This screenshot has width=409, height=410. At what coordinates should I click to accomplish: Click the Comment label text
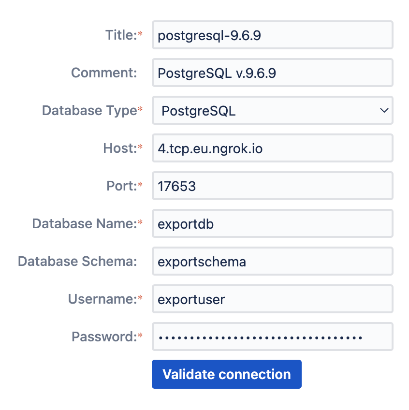tap(104, 73)
